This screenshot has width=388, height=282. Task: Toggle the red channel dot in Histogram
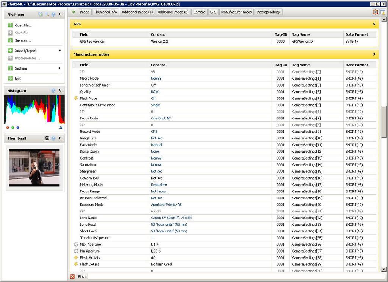(x=8, y=127)
